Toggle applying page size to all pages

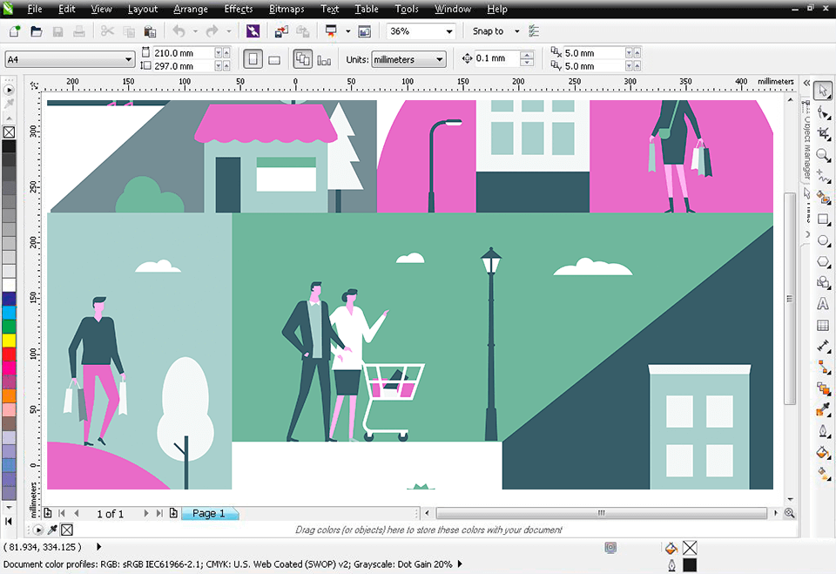pos(304,58)
